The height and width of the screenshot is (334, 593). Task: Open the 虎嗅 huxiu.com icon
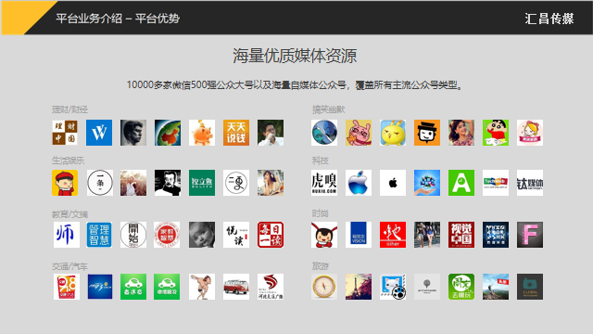click(324, 183)
